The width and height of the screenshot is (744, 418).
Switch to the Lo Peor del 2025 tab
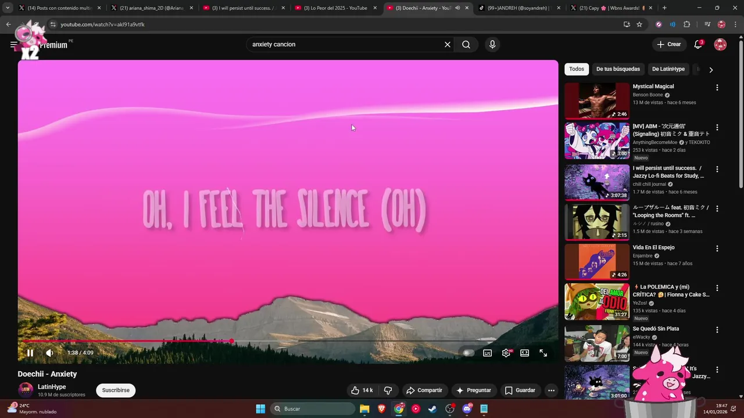click(x=335, y=8)
